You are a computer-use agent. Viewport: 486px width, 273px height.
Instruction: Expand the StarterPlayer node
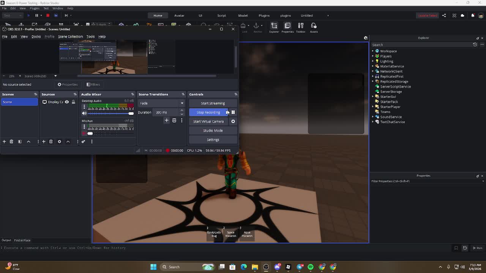click(373, 107)
